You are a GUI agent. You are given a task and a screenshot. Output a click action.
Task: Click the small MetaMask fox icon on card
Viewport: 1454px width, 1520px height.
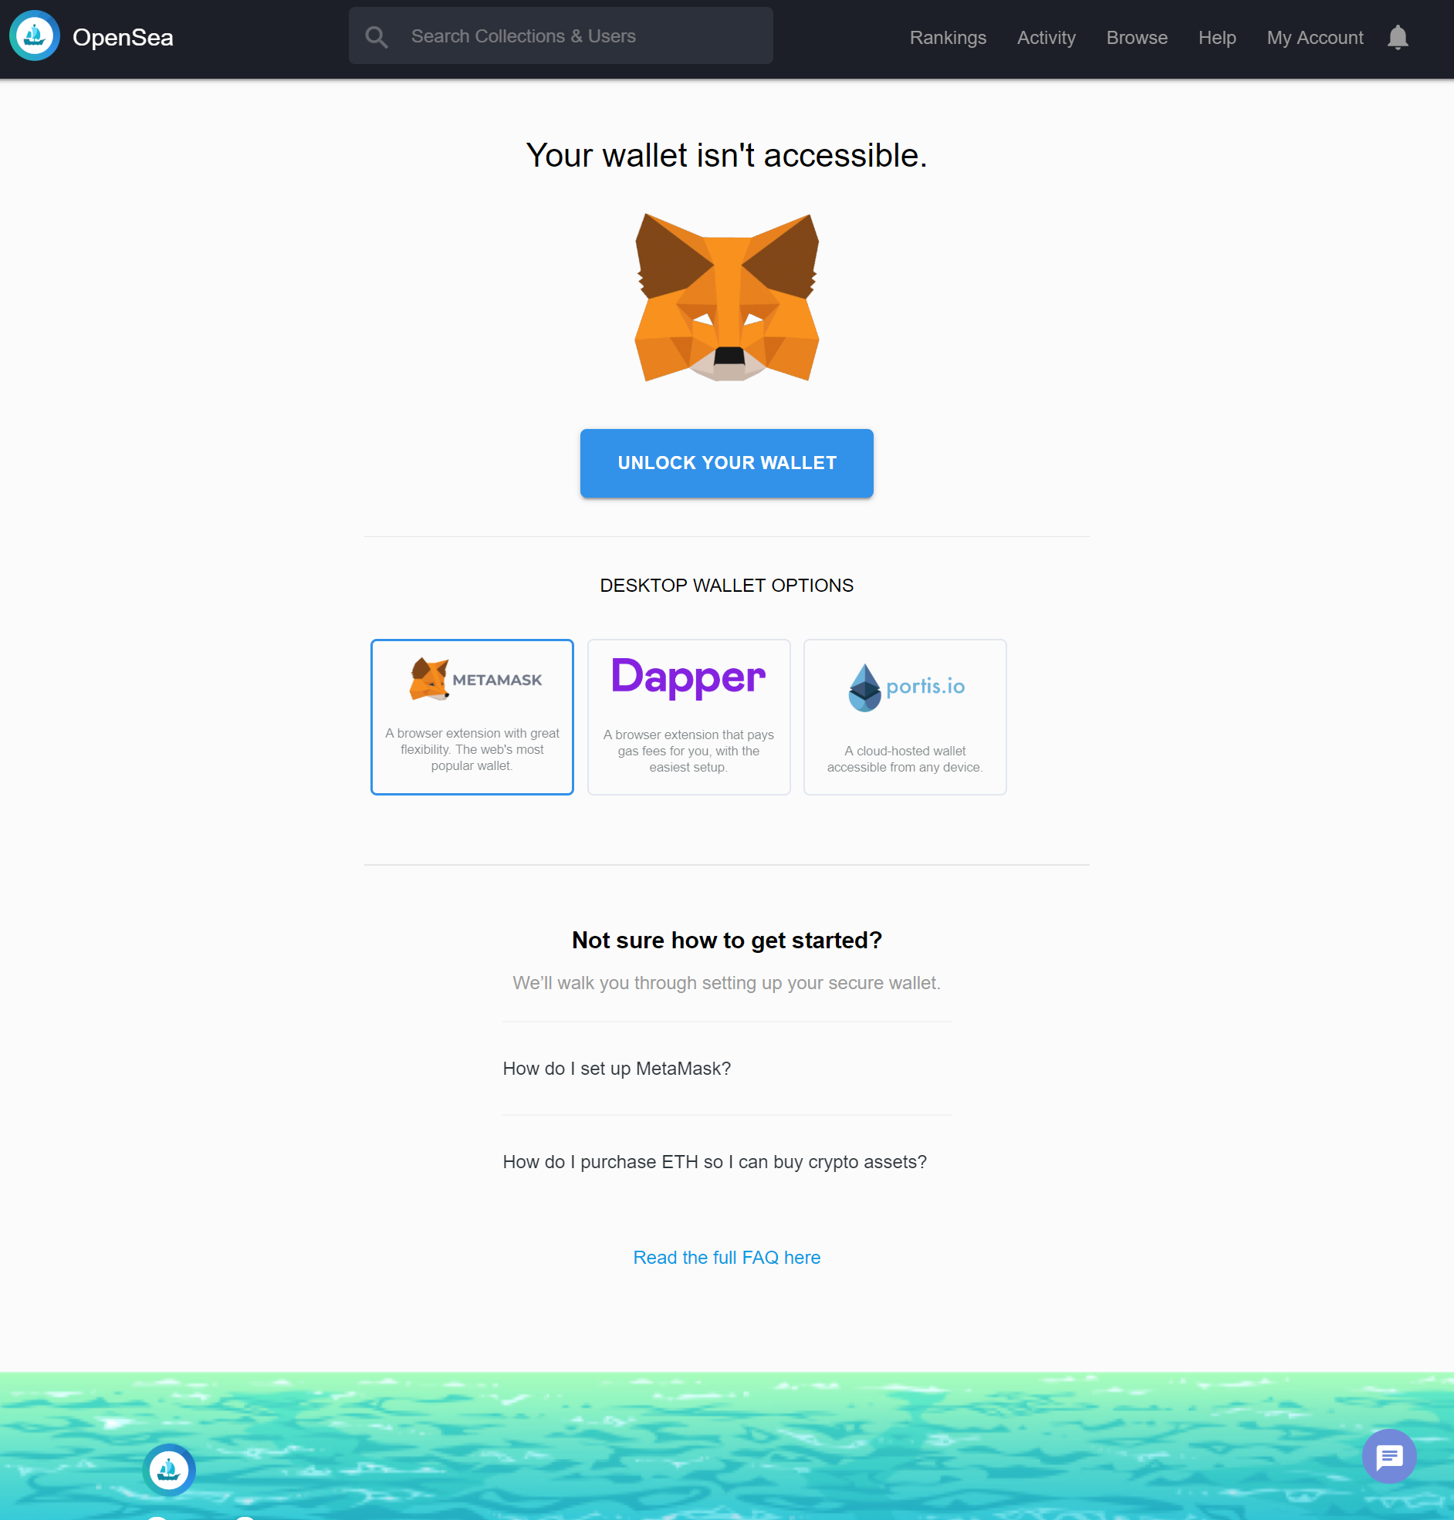click(429, 679)
